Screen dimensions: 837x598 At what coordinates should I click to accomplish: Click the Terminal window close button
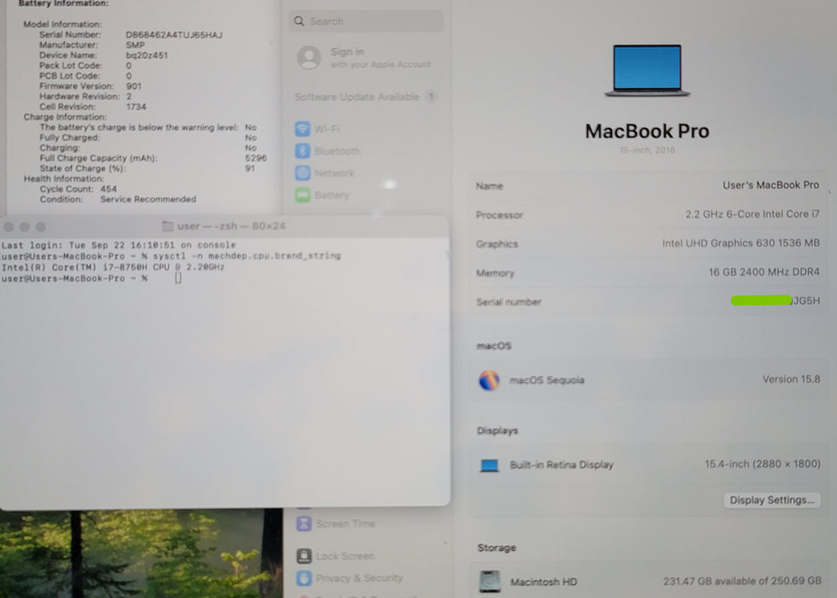(x=9, y=226)
